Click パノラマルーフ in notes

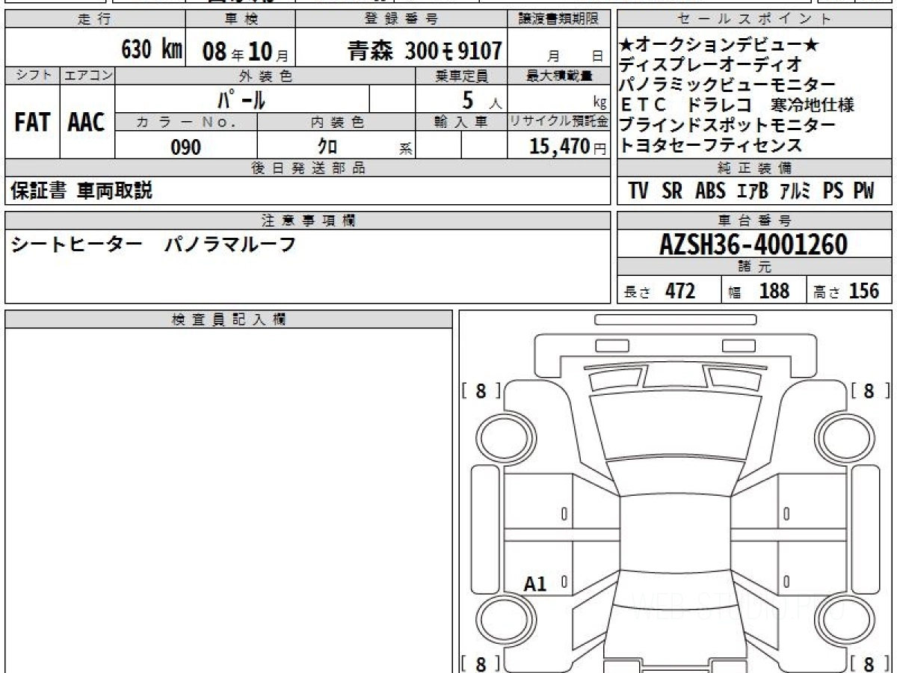[x=230, y=245]
